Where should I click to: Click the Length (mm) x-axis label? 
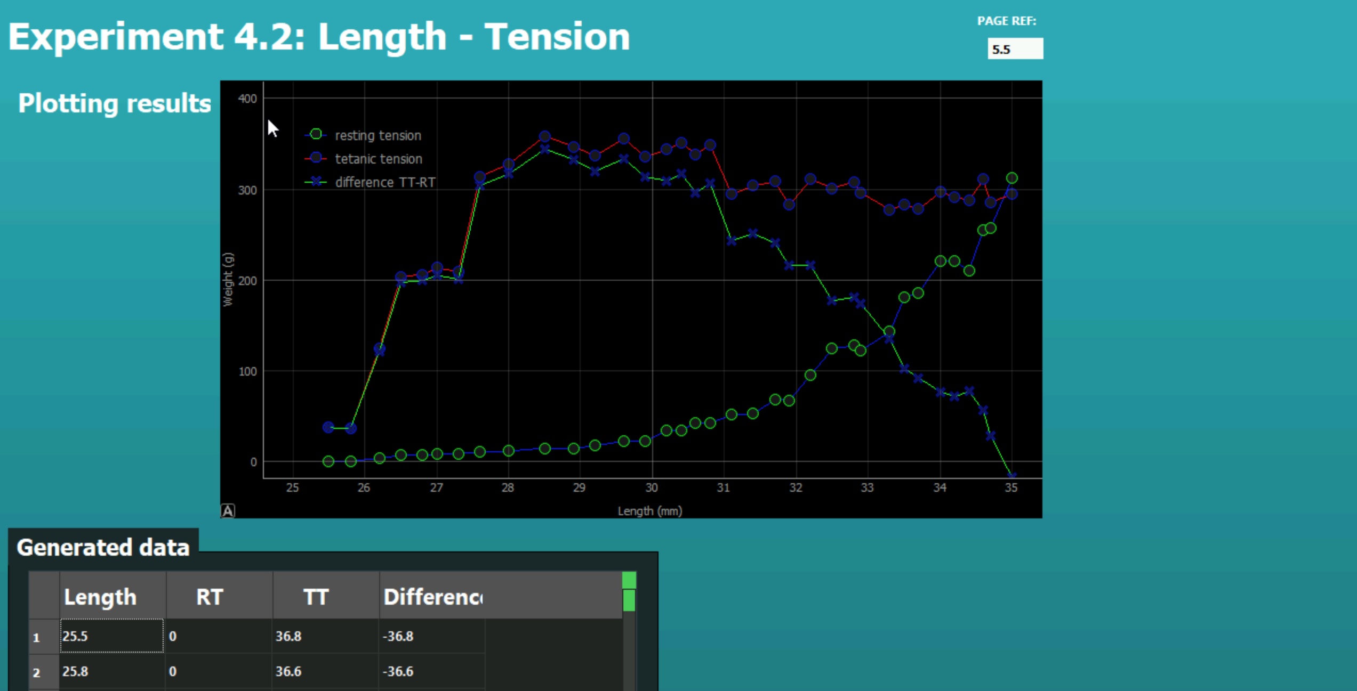(649, 511)
